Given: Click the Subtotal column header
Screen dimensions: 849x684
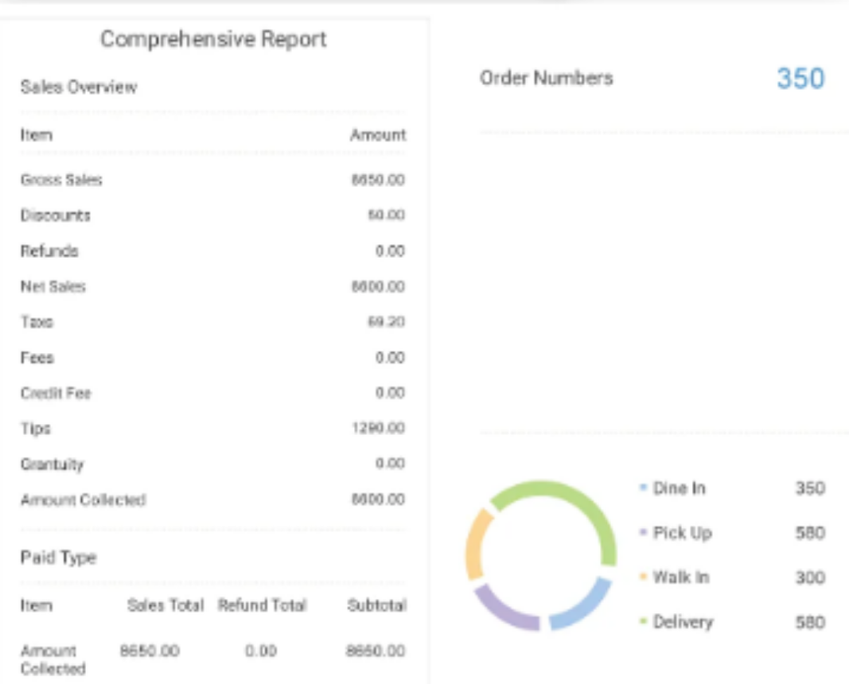Looking at the screenshot, I should coord(377,605).
